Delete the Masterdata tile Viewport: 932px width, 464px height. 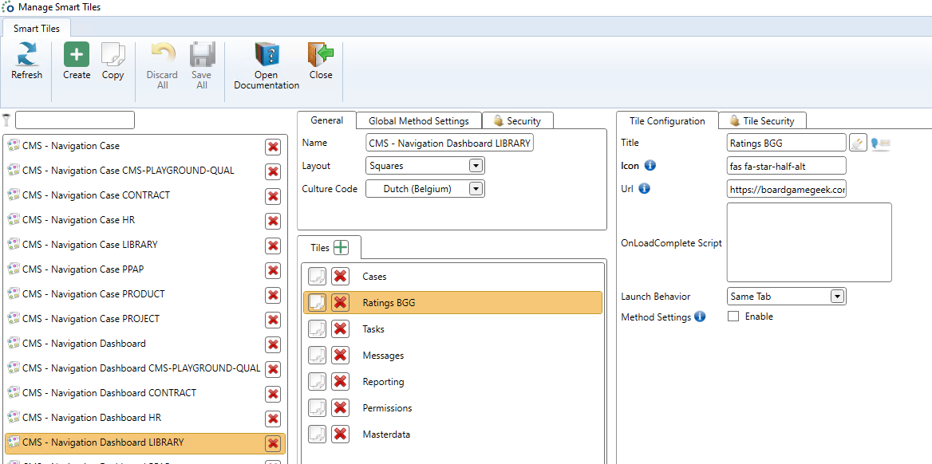[x=340, y=435]
